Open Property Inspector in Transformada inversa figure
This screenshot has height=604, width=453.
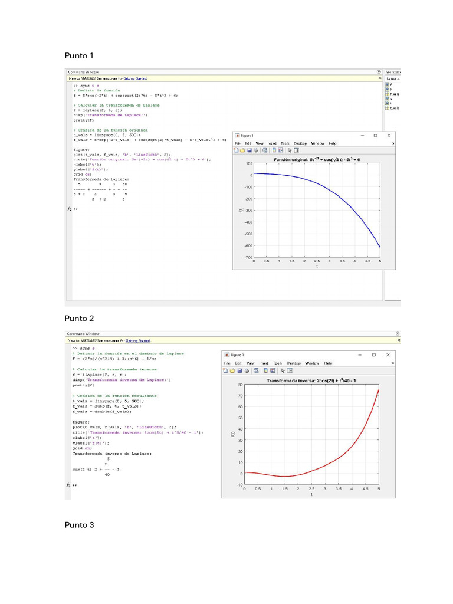pyautogui.click(x=290, y=370)
